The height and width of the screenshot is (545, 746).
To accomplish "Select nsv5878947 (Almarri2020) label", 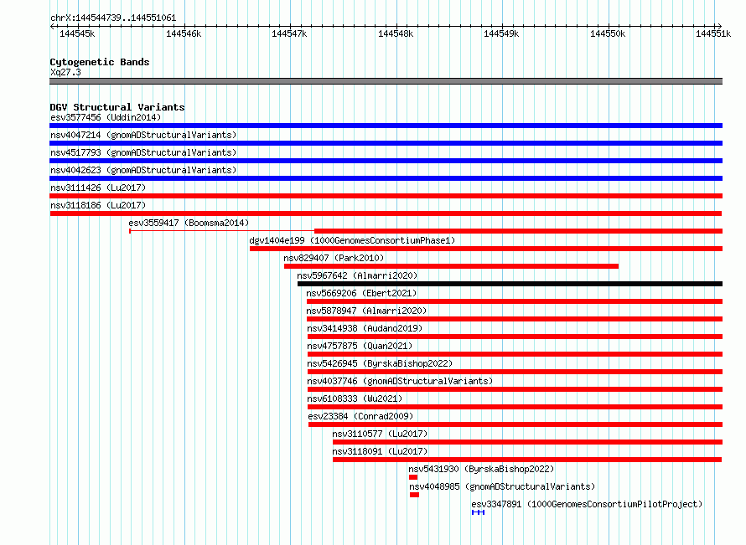I will [366, 311].
